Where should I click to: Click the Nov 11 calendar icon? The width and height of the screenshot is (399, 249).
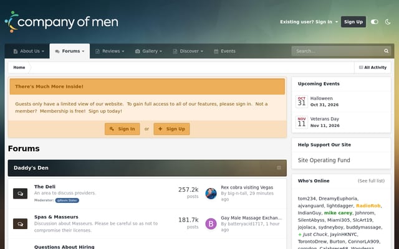pos(302,122)
